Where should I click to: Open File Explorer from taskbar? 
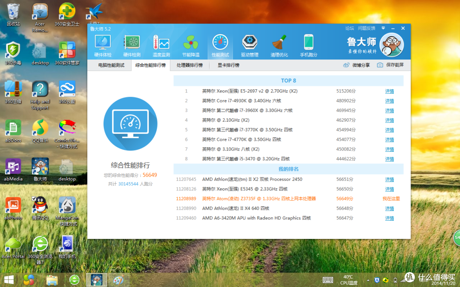click(x=52, y=280)
